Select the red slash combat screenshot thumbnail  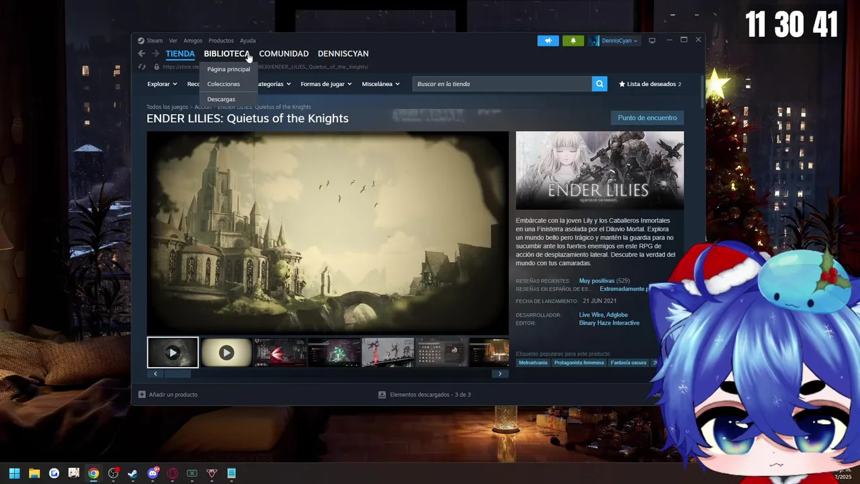pos(280,352)
